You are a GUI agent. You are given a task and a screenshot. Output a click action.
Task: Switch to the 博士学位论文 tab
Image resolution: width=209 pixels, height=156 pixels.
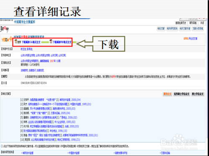click(x=198, y=94)
